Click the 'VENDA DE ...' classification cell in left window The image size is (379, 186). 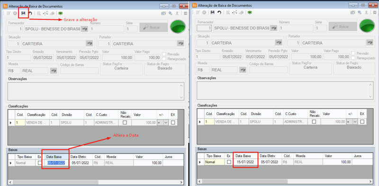[x=37, y=123]
